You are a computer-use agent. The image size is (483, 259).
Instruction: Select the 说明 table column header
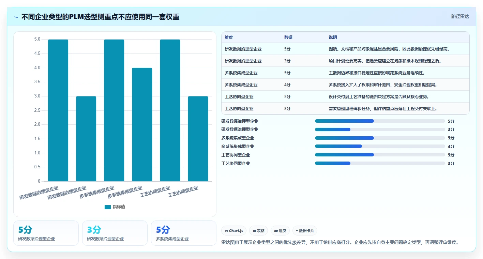click(x=333, y=37)
